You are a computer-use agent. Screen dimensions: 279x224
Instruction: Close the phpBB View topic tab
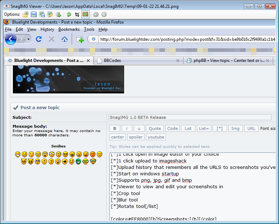[x=268, y=61]
